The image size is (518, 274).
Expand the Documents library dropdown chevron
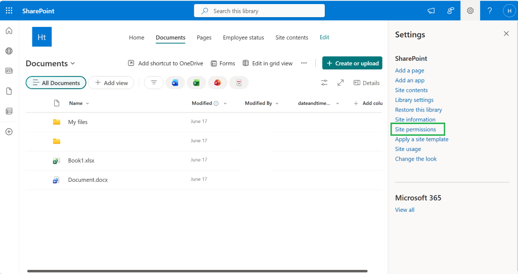[x=73, y=63]
